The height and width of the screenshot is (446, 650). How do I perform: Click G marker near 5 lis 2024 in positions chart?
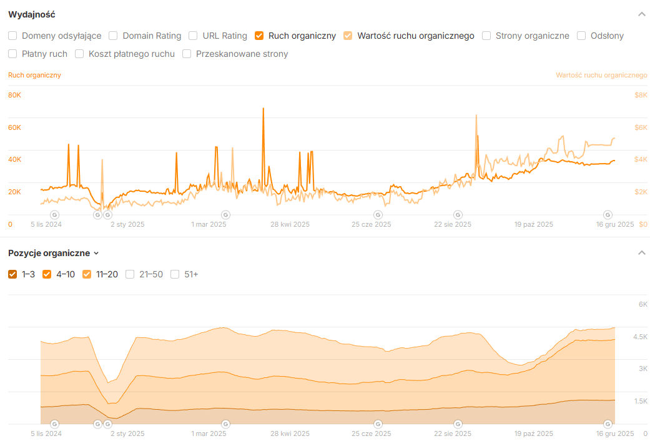54,424
